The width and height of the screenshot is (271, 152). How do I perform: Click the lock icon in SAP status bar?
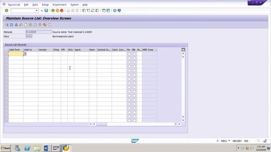[265, 141]
